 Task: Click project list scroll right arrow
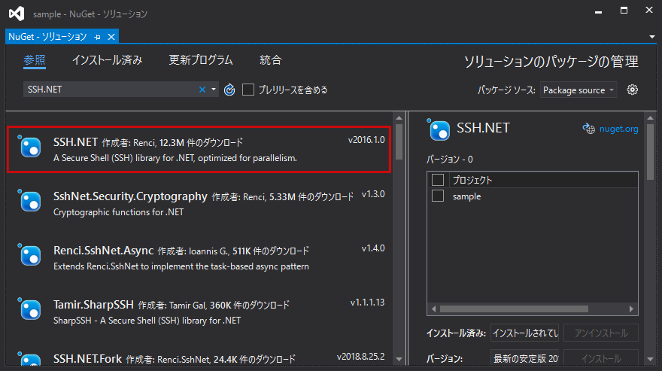[x=632, y=309]
